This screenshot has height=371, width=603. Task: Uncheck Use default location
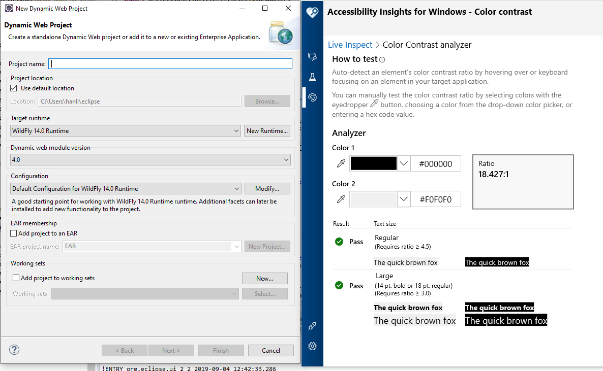pos(13,87)
